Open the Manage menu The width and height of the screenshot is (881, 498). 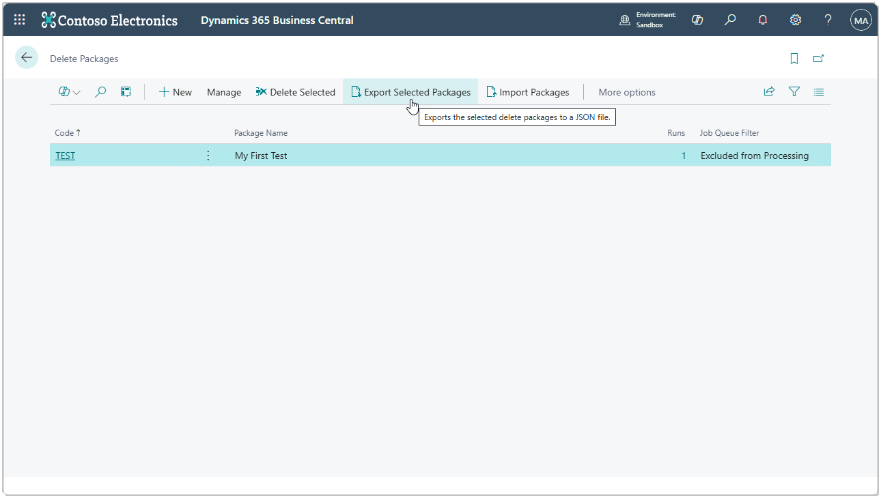pos(223,91)
